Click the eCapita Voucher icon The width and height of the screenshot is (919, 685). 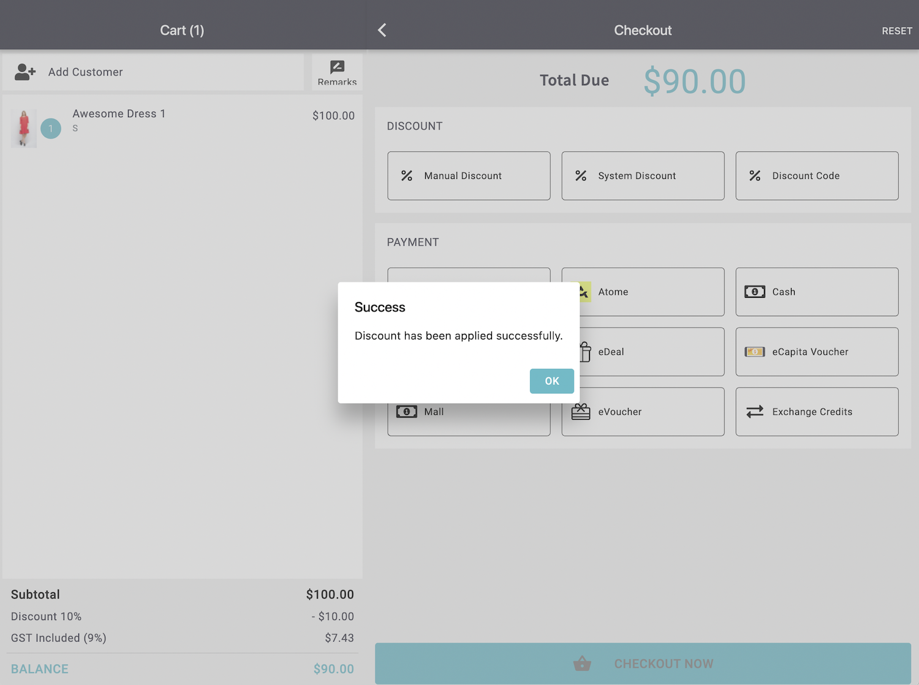coord(754,352)
